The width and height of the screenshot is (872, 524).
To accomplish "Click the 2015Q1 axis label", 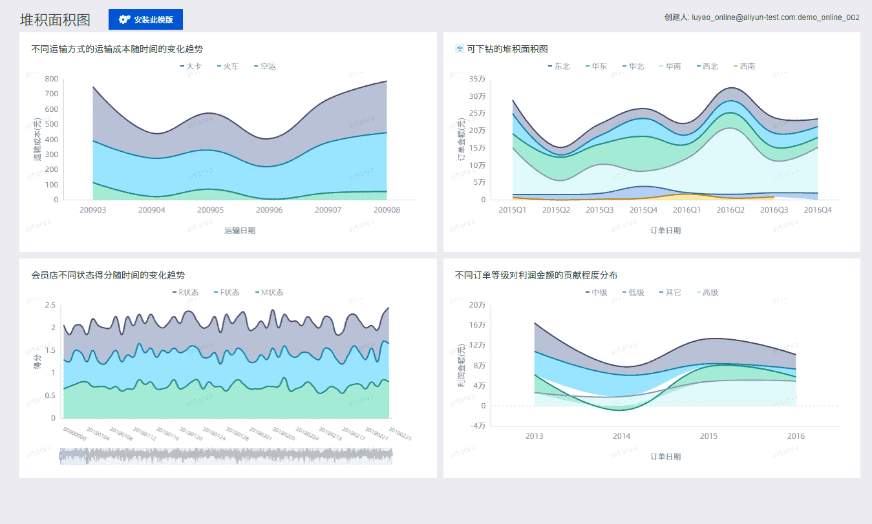I will click(513, 210).
